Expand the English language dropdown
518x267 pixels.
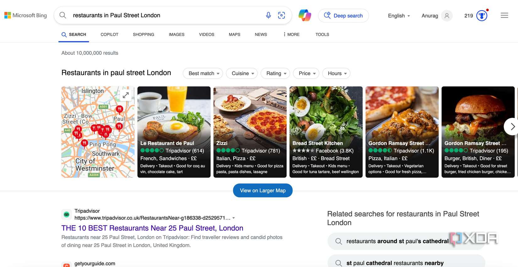(398, 16)
